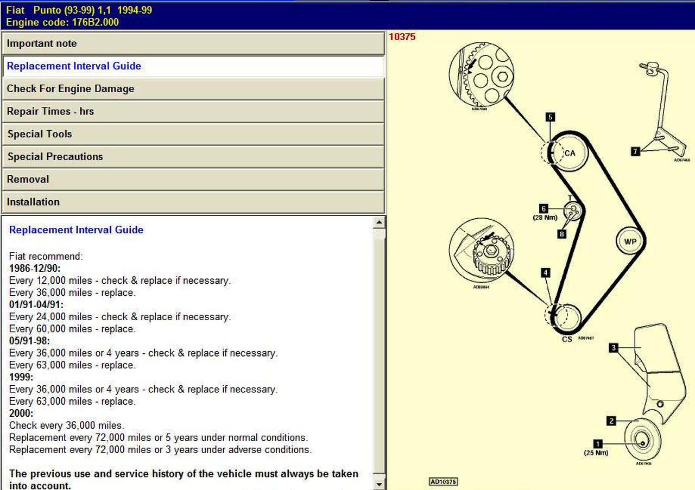Click the AD10375 diagram reference label
695x490 pixels.
click(x=444, y=482)
